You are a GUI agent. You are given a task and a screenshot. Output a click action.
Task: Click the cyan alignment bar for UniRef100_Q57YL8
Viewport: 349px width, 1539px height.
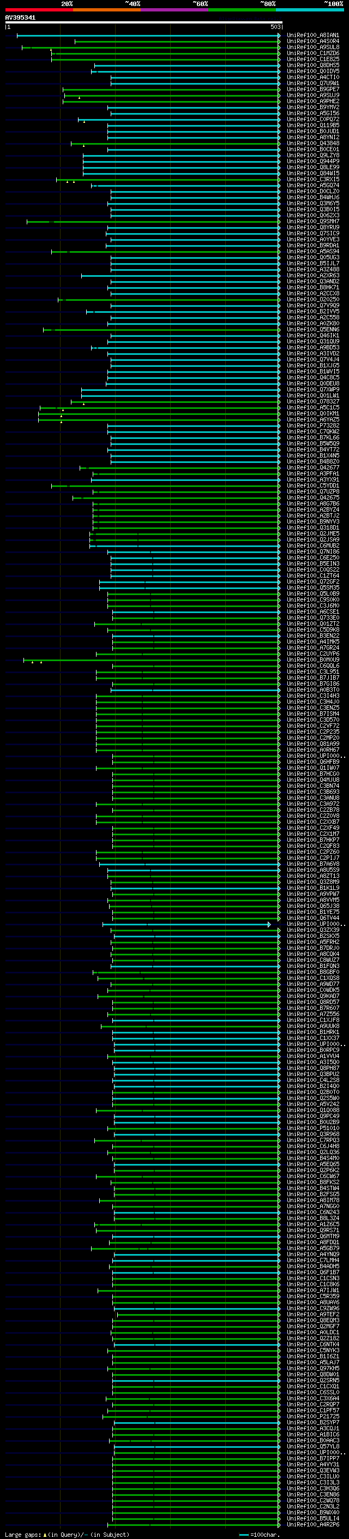tap(197, 1446)
